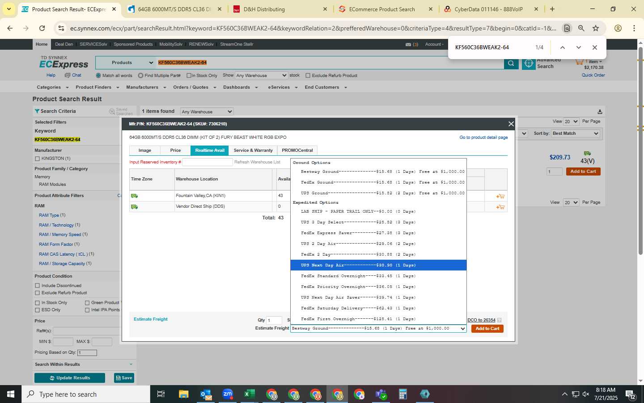The width and height of the screenshot is (644, 403).
Task: Open Quick Order link
Action: pos(593,75)
